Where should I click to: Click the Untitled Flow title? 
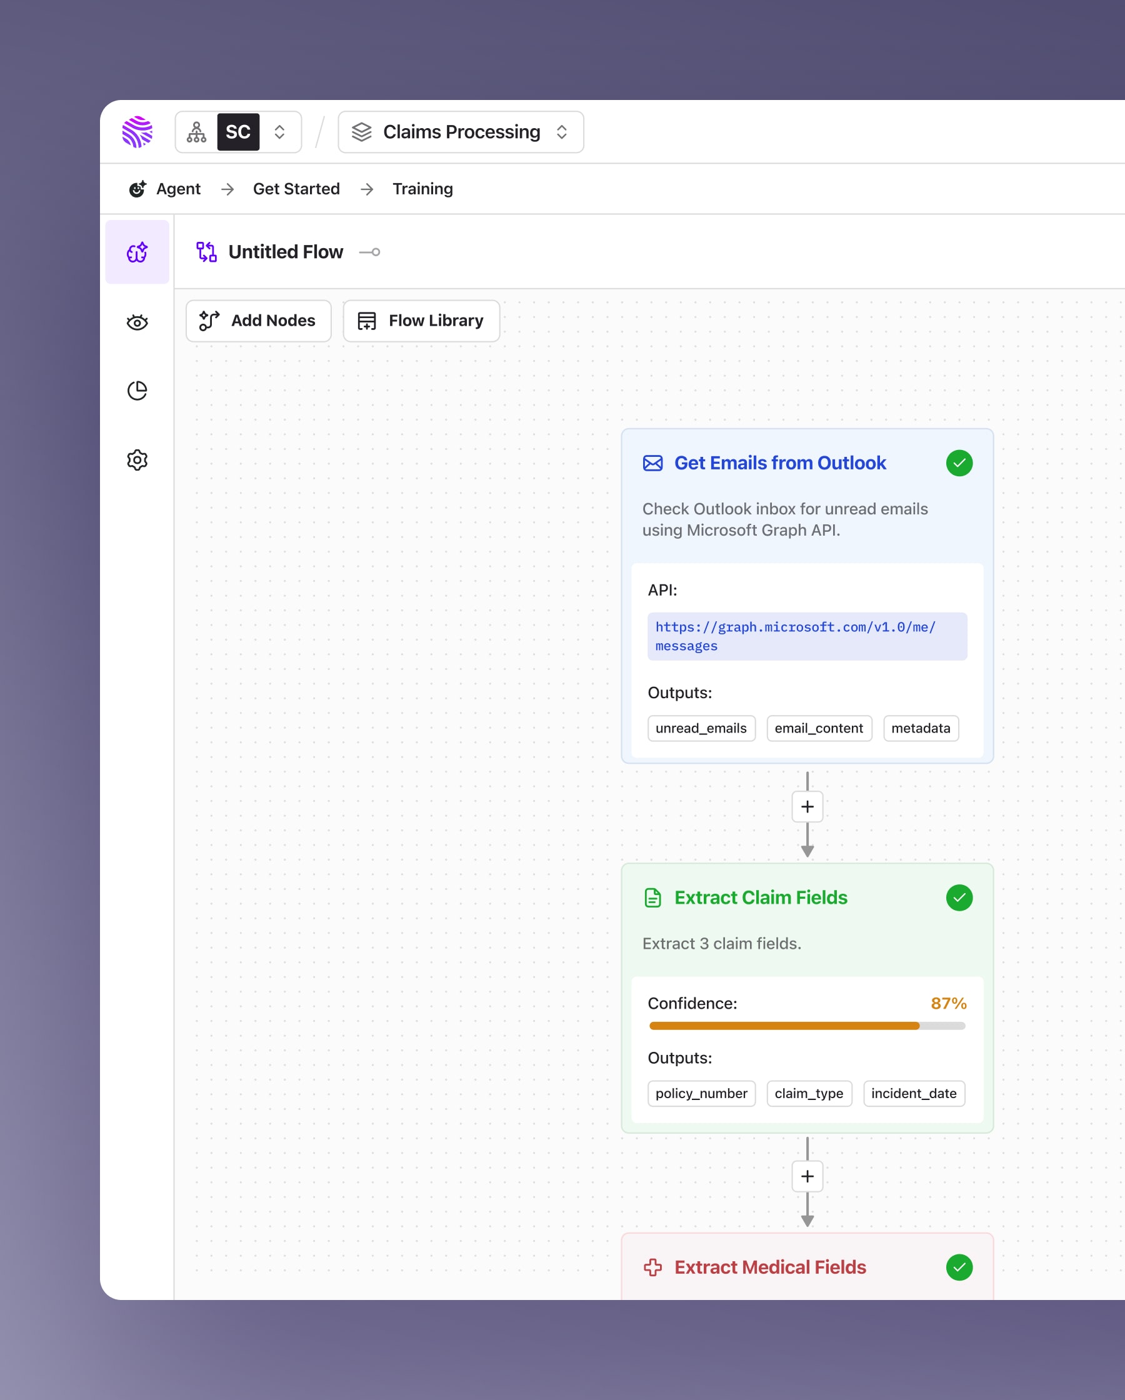286,252
